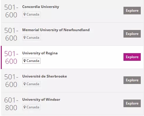Click location pin icon under Université de Sherbrooke
Screen dimensions: 144x116
coord(25,84)
